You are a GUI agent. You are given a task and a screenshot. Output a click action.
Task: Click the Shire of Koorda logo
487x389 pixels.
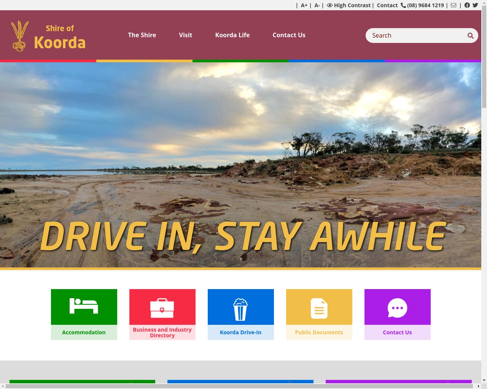click(x=48, y=36)
